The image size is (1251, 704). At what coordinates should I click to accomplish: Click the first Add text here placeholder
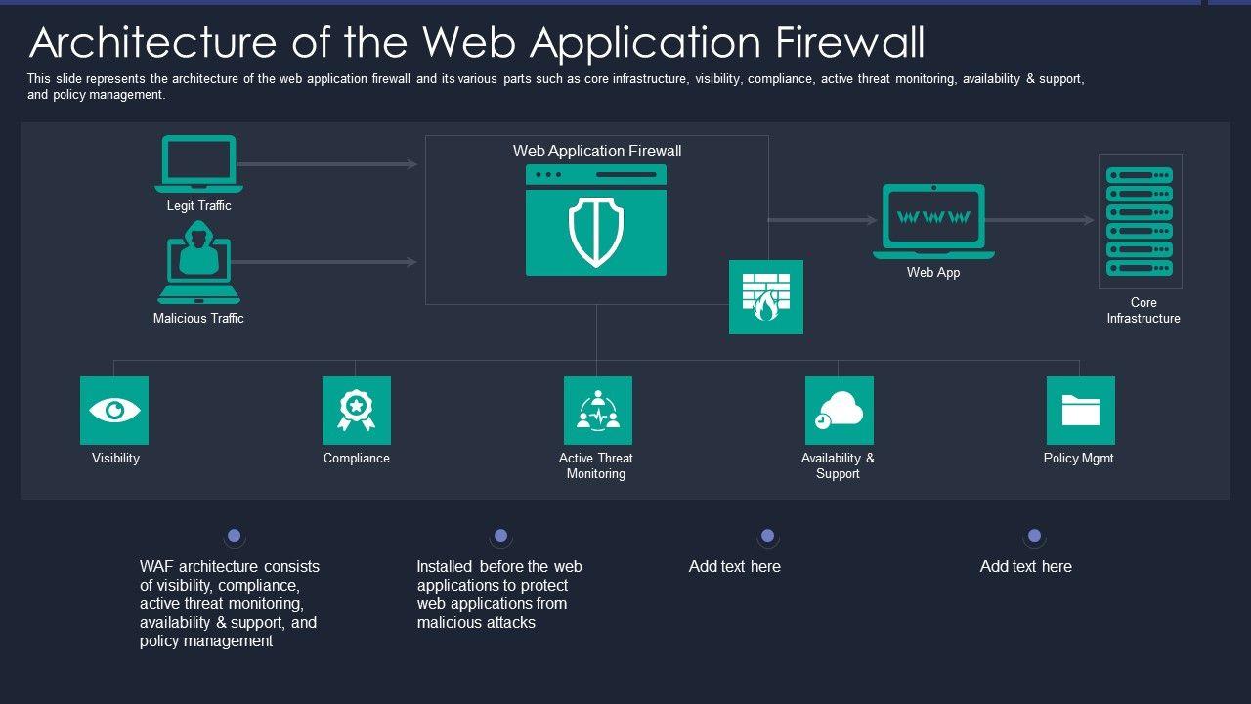[735, 566]
